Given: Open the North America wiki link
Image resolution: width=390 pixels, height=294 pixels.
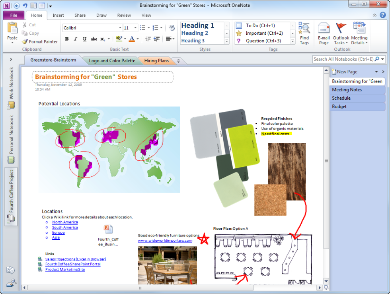Looking at the screenshot, I should tap(65, 222).
